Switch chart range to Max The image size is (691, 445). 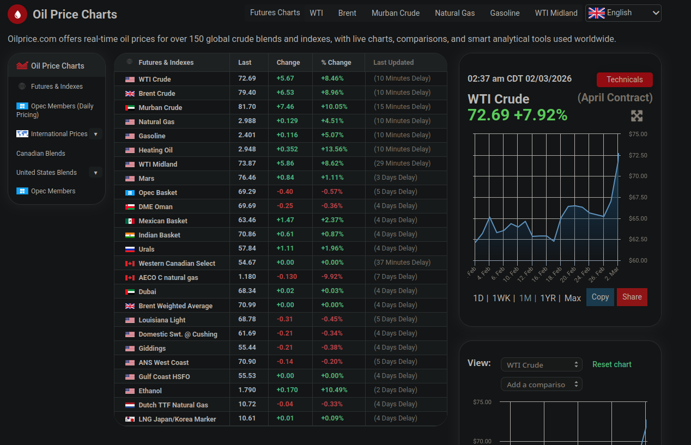[x=573, y=298]
